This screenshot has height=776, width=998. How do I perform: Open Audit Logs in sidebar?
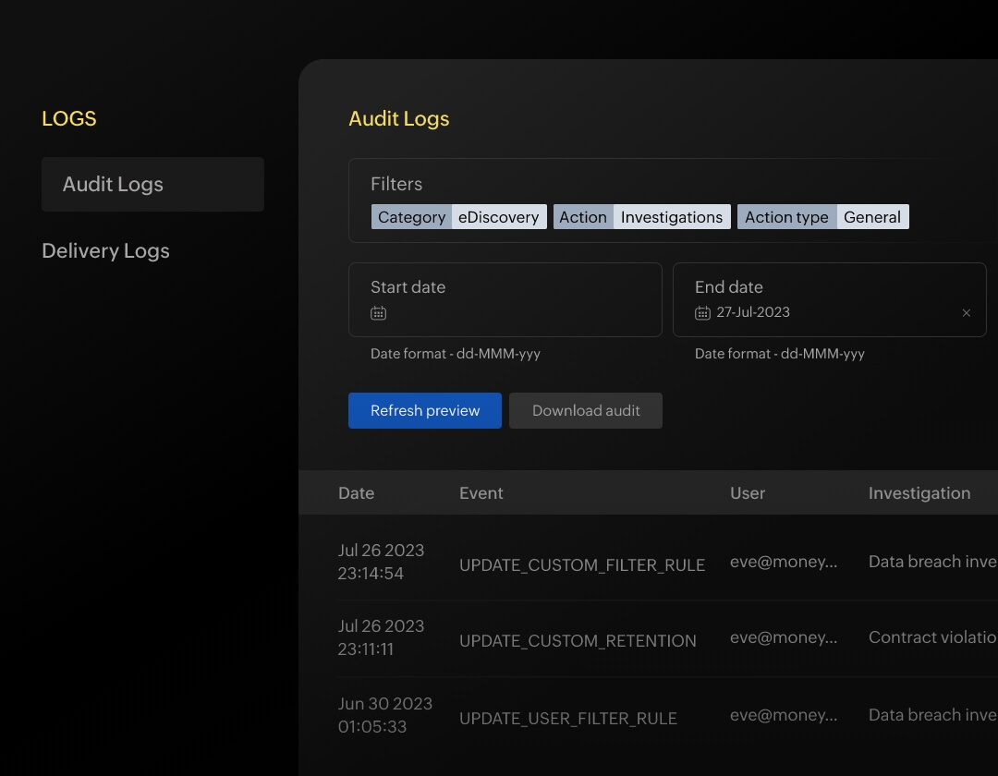152,184
